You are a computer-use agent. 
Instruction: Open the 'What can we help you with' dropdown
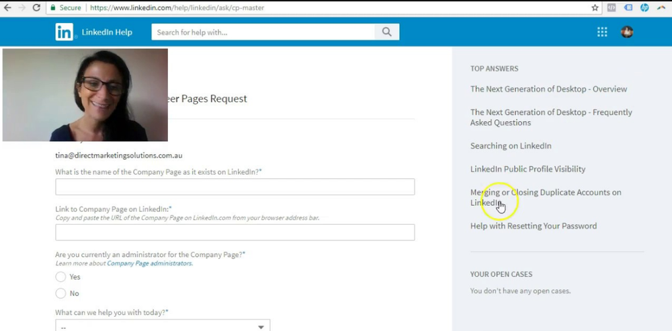click(163, 326)
